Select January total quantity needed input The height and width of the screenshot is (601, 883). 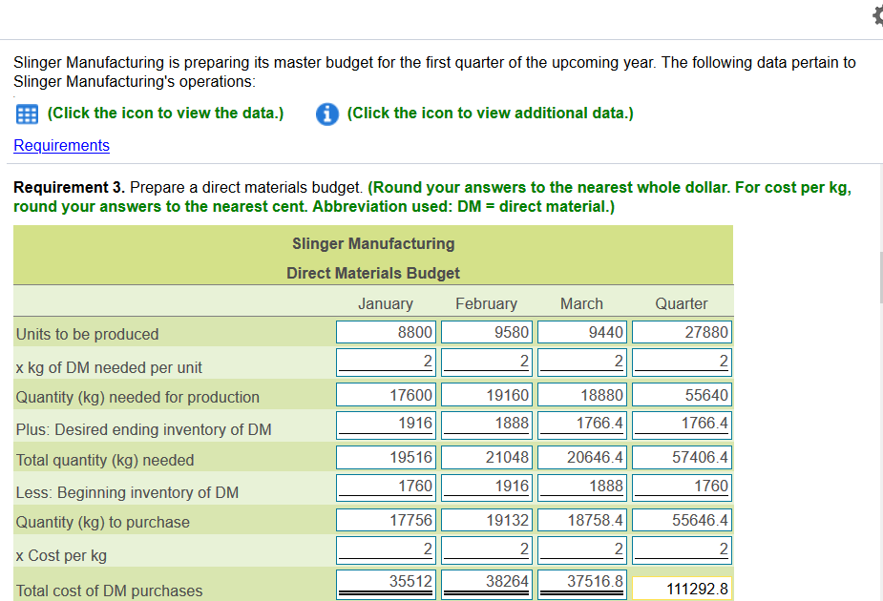(386, 457)
